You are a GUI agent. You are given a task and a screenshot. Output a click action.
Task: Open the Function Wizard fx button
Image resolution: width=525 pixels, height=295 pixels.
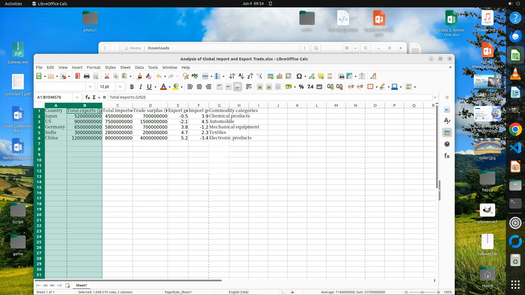click(87, 97)
